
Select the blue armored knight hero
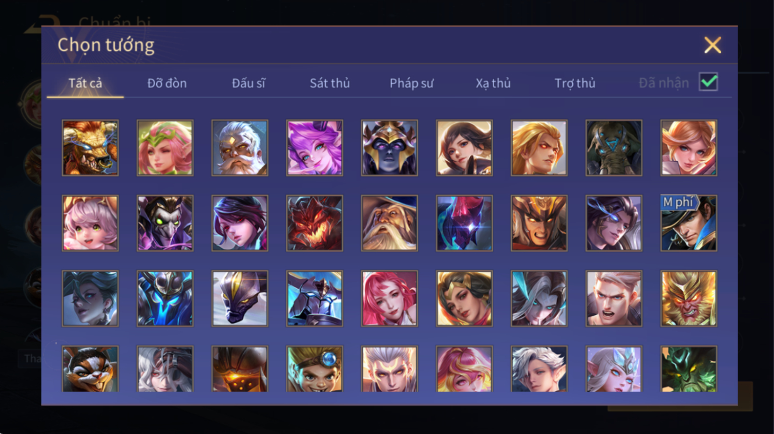315,298
